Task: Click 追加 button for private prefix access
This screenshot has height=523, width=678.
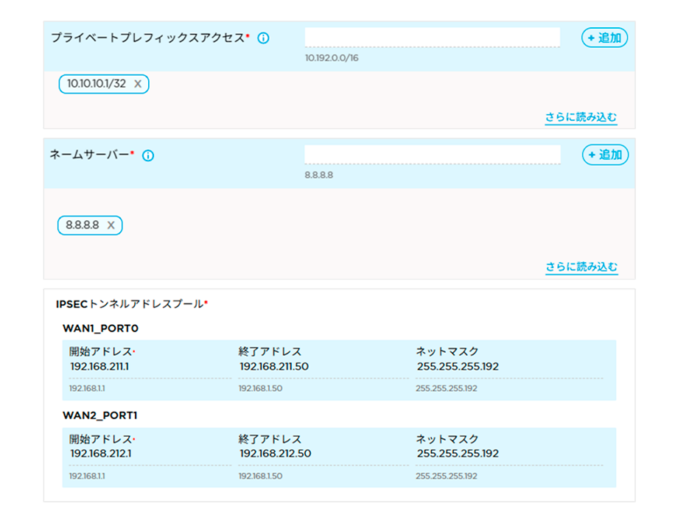Action: pyautogui.click(x=604, y=38)
